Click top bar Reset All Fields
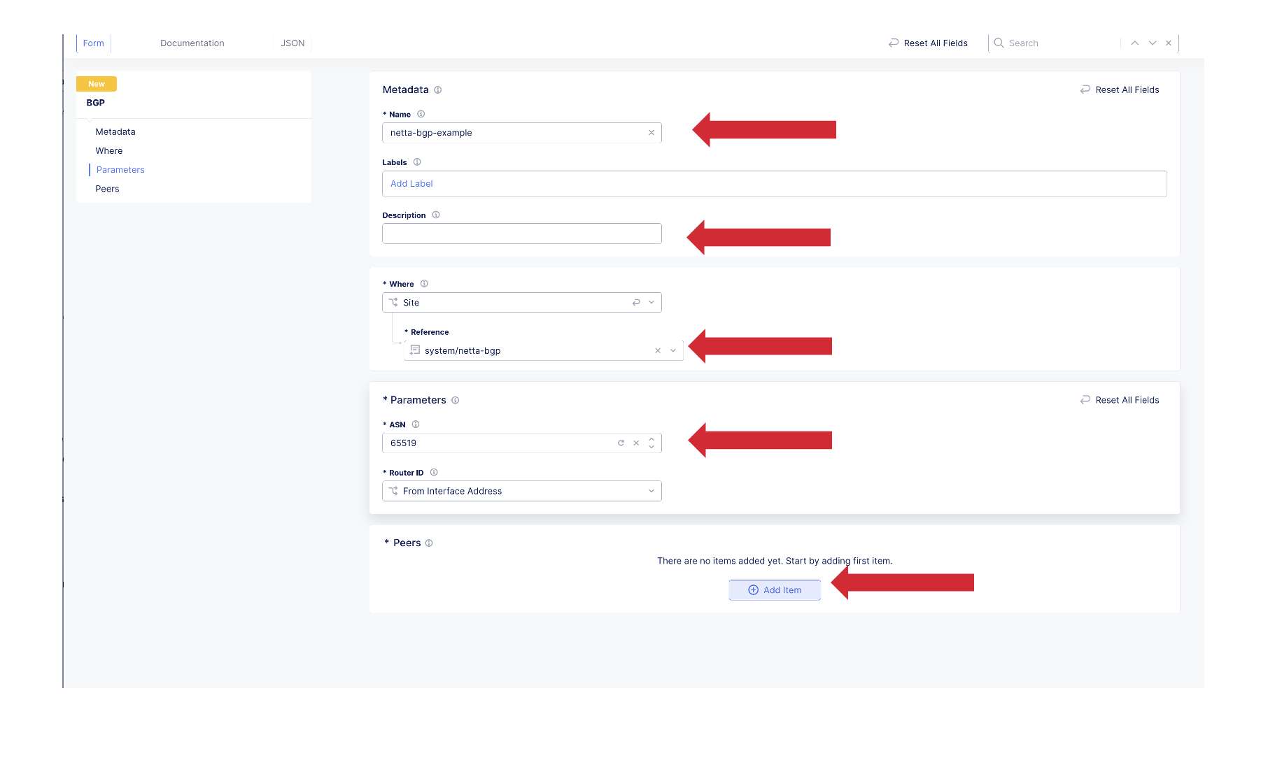Screen dimensions: 1261x779 (928, 43)
